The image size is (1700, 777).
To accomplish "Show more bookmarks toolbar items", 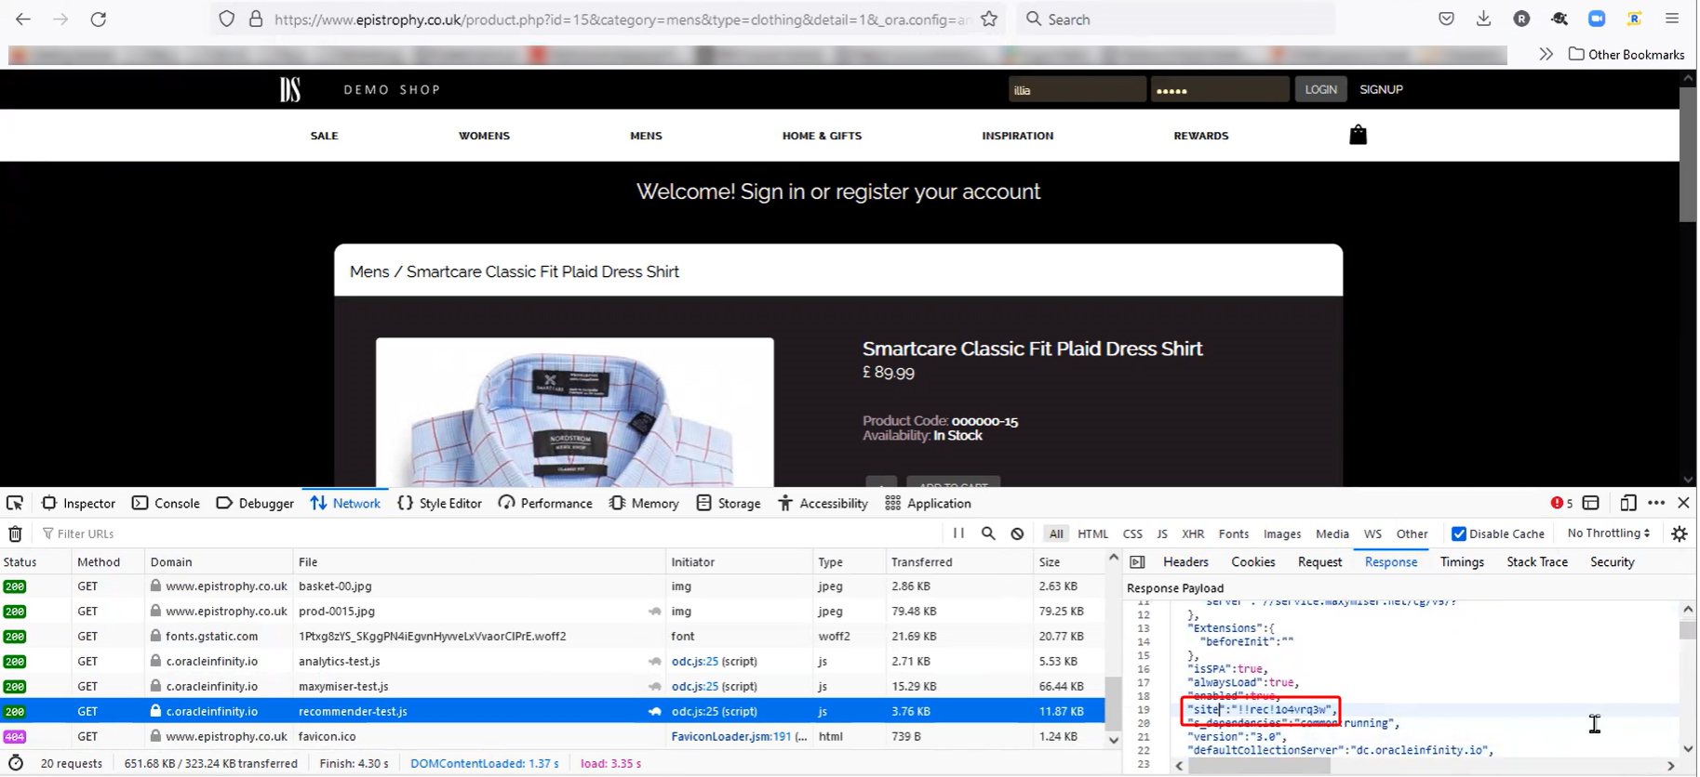I will 1546,54.
